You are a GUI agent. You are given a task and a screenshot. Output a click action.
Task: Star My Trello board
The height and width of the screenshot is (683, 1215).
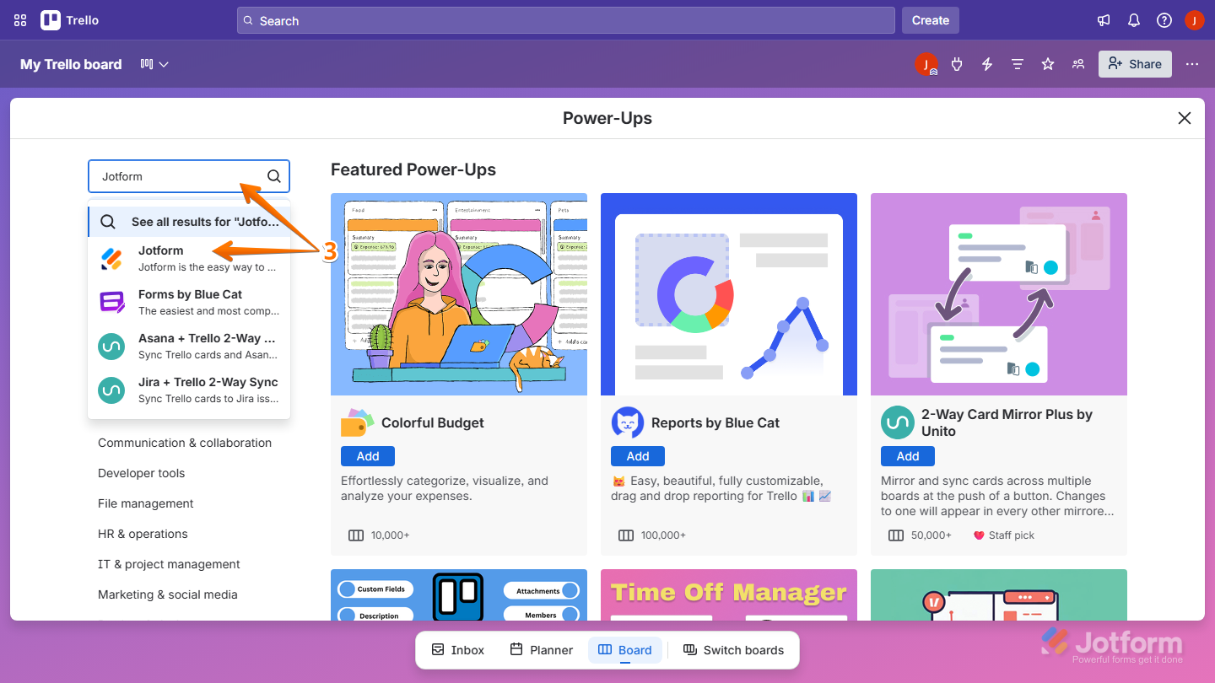(x=1047, y=63)
